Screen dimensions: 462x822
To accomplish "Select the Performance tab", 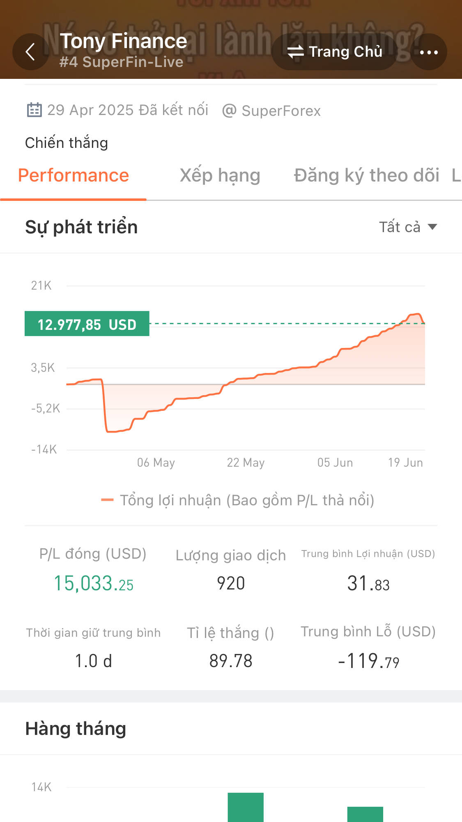I will pyautogui.click(x=74, y=175).
